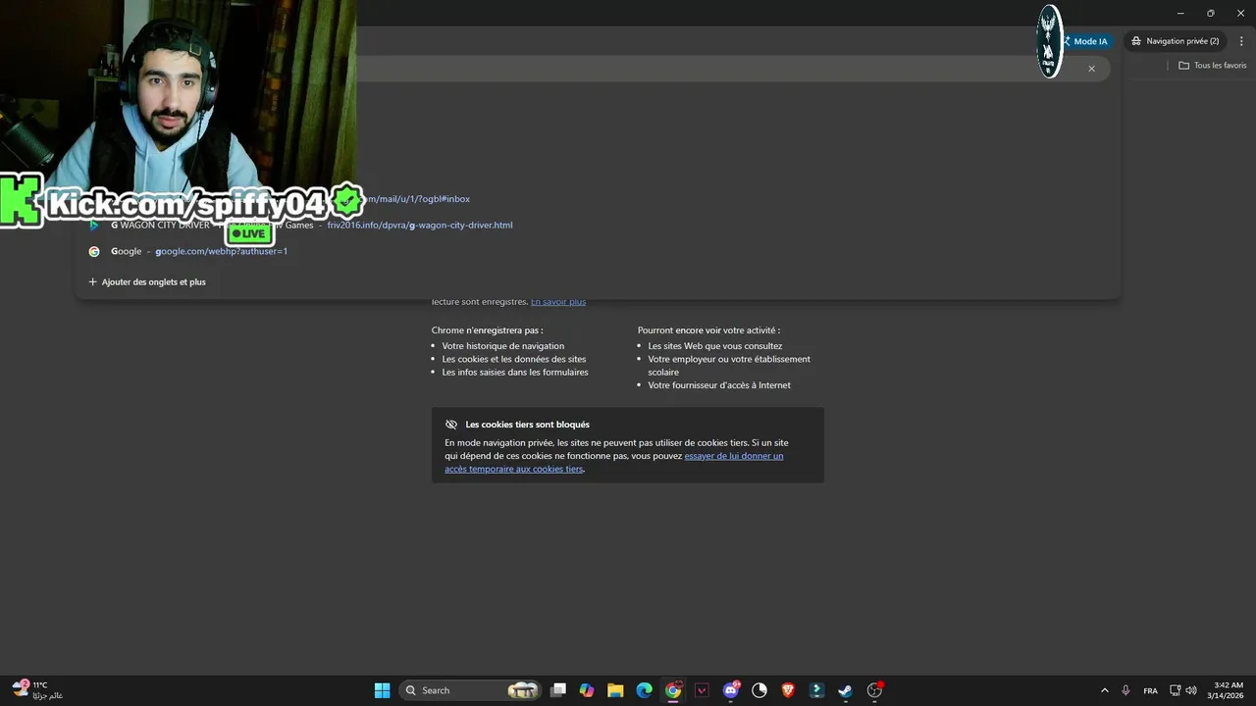Click the crossed-eye cookies blocked icon
The image size is (1256, 706).
click(x=451, y=425)
